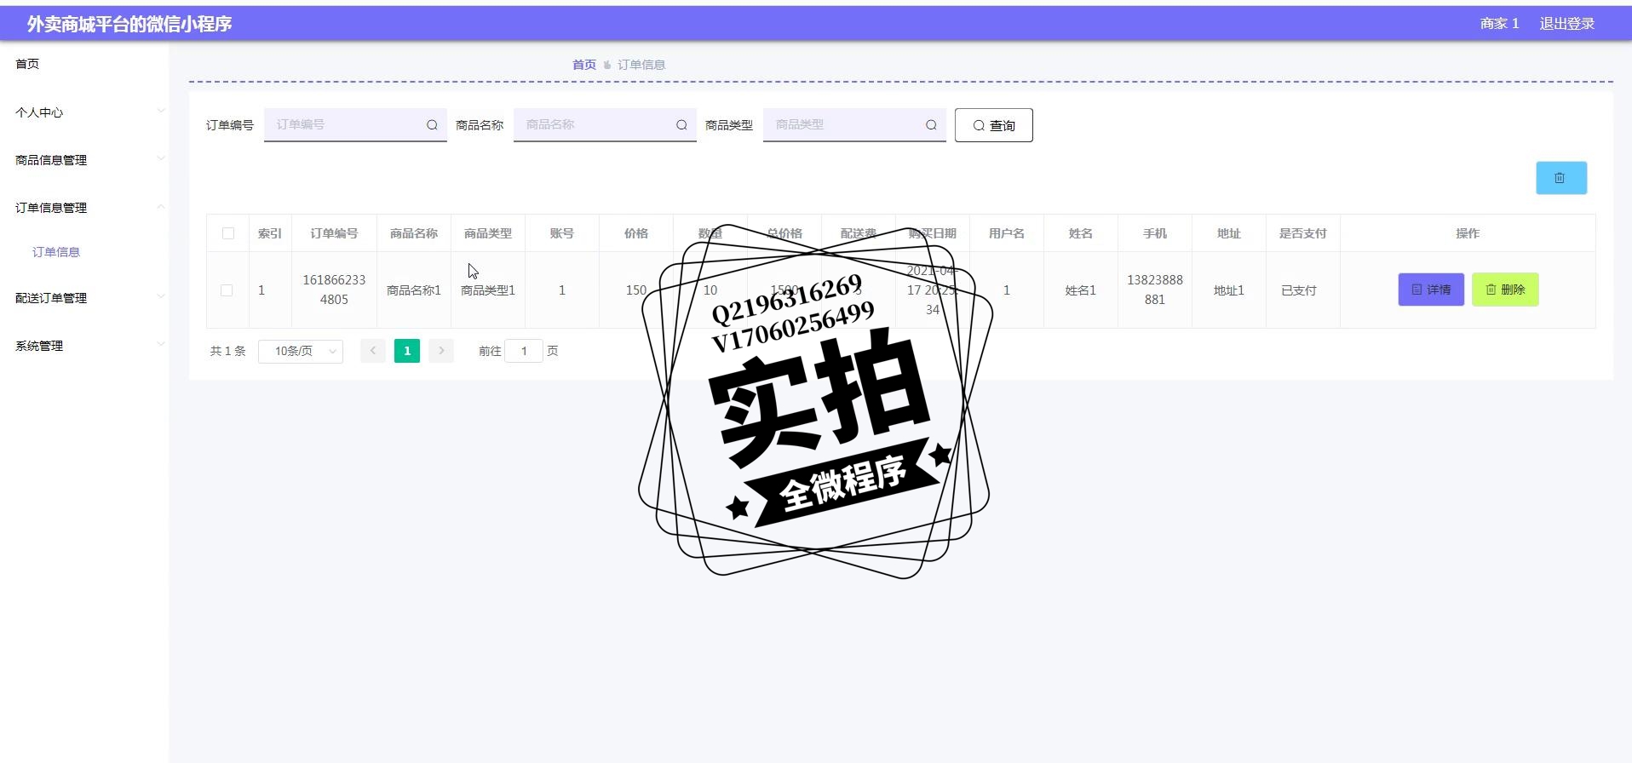Go to next page arrow
The width and height of the screenshot is (1632, 763).
tap(441, 351)
